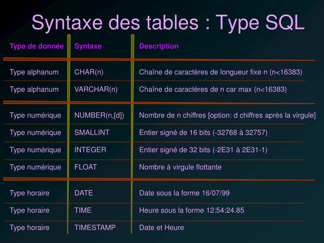Image resolution: width=324 pixels, height=243 pixels.
Task: Select 'Type alphanum' in the VARCHAR(n) row
Action: pos(34,90)
